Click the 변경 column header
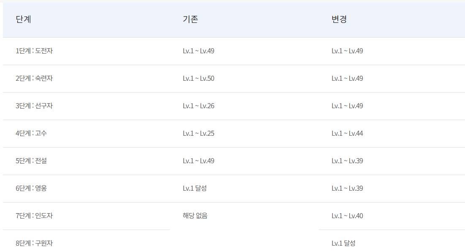 339,19
